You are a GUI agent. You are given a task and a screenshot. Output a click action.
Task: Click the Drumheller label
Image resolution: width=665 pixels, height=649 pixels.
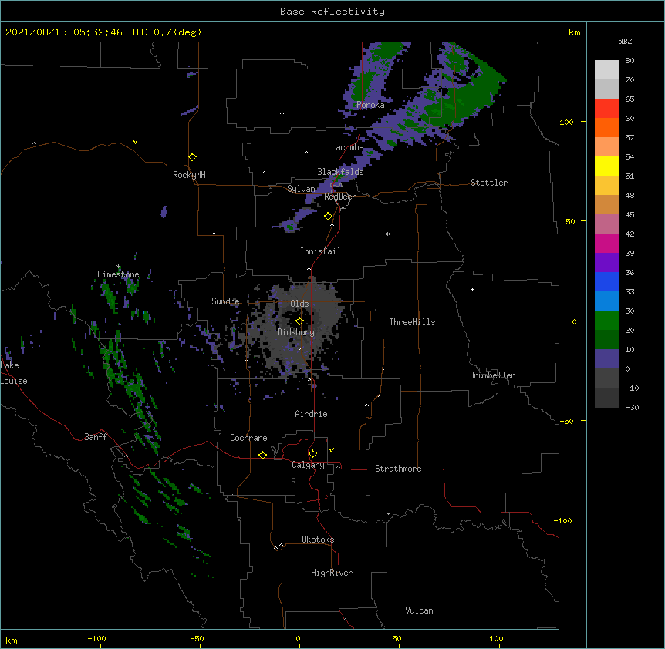point(492,375)
